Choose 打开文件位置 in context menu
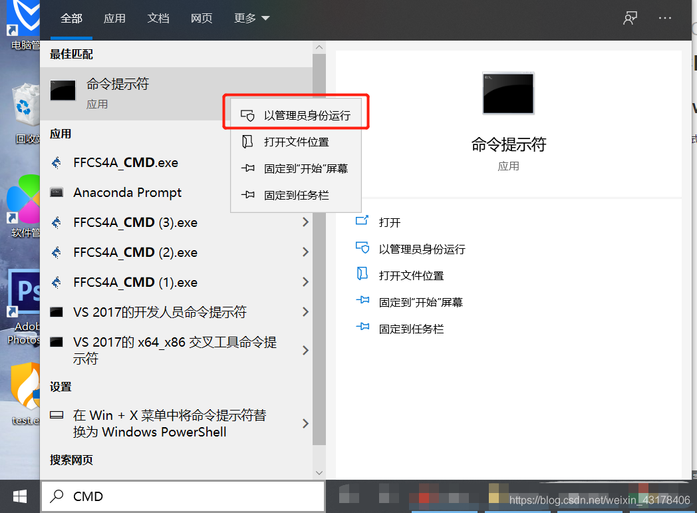The image size is (697, 513). pyautogui.click(x=295, y=142)
